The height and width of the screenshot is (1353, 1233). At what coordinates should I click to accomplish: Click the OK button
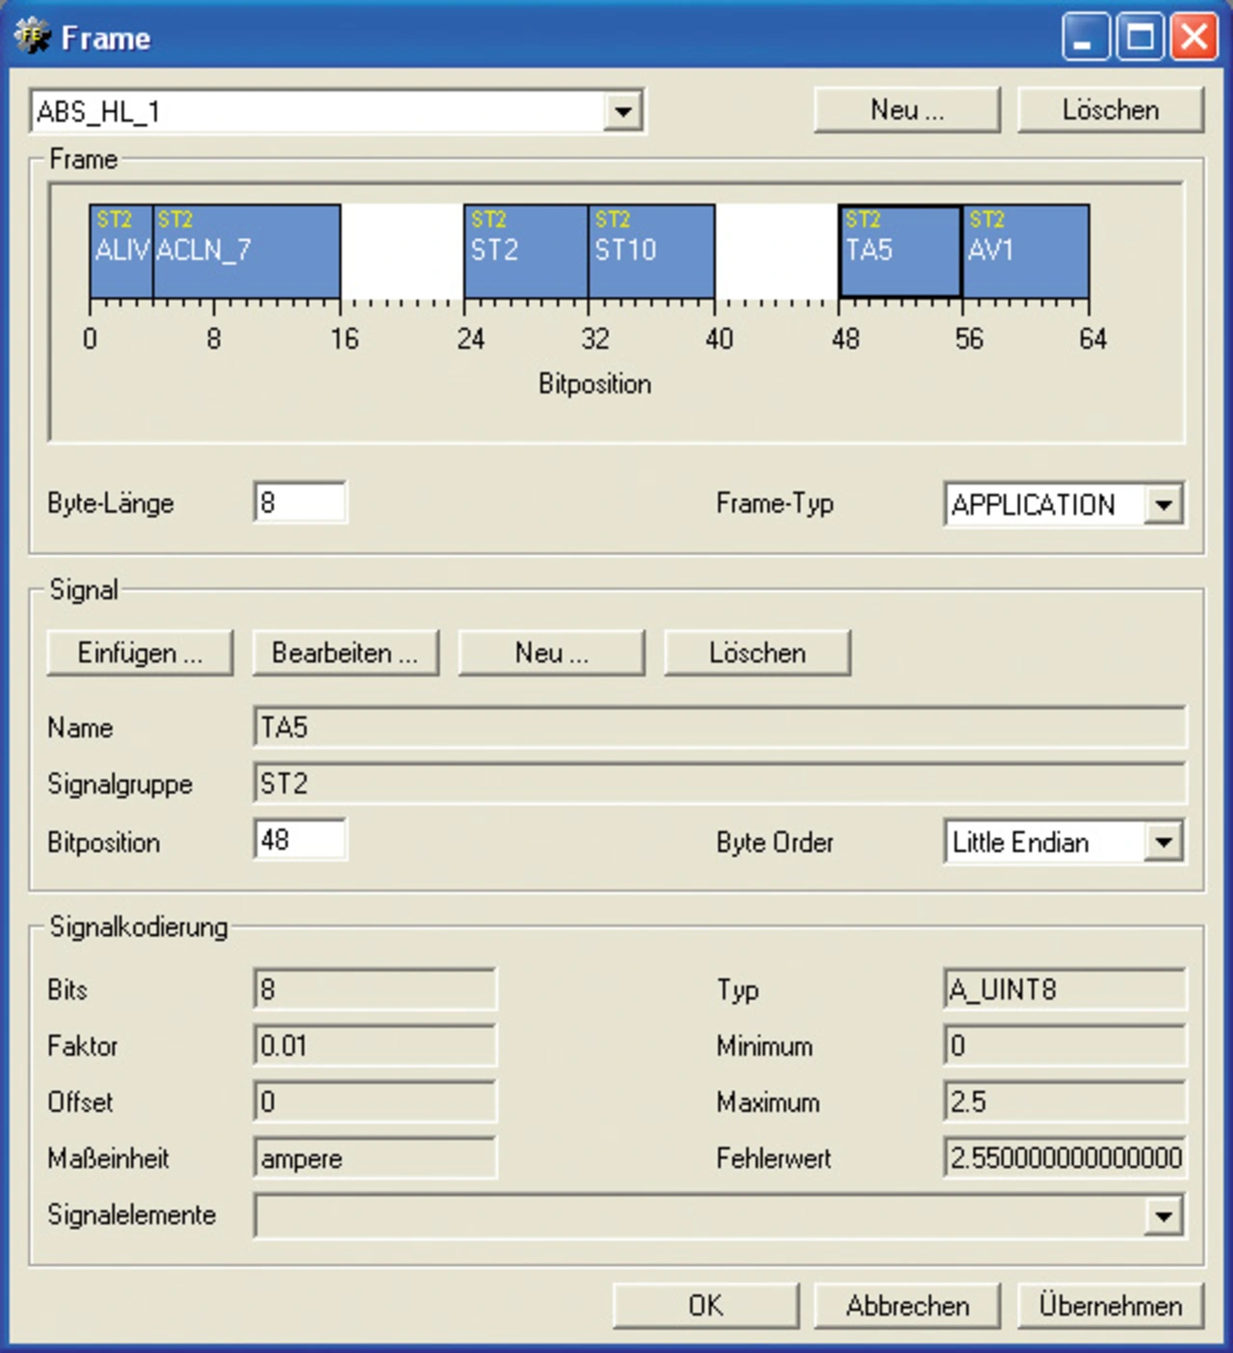[x=705, y=1306]
